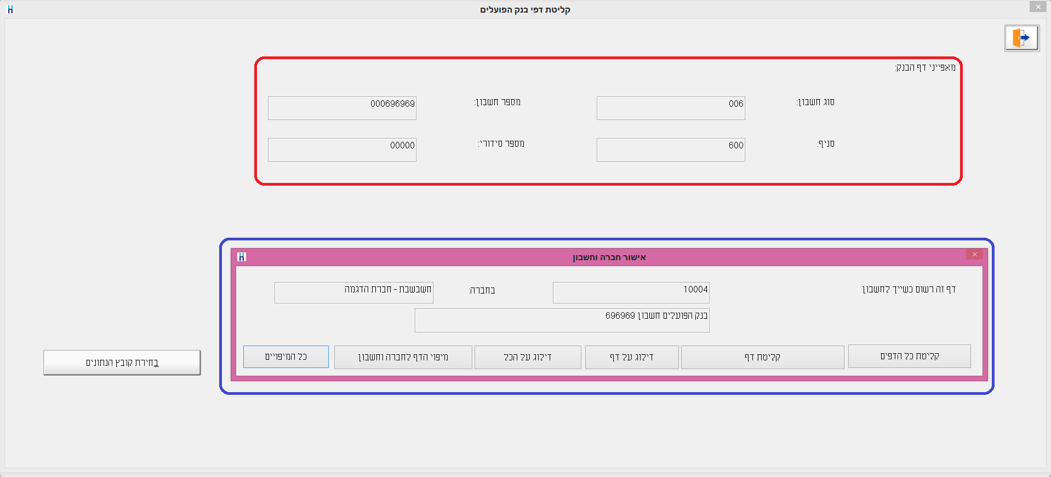The image size is (1051, 477).
Task: Click the H app icon in main title bar
Action: (10, 9)
